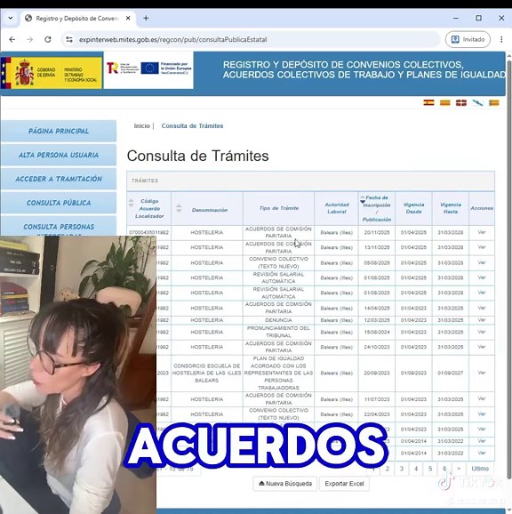Click the Gobierno de España ministry logo

click(x=52, y=73)
